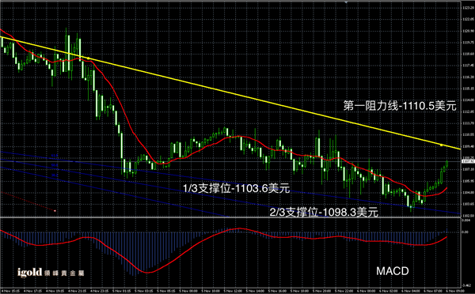Click the divider between price chart and MACD panel
This screenshot has width=475, height=294.
230,217
